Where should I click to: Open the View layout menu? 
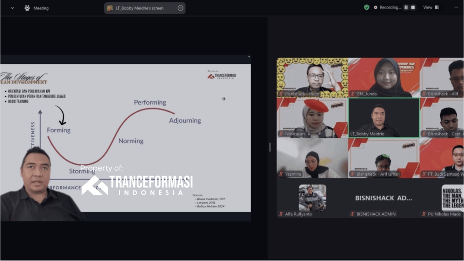point(431,7)
